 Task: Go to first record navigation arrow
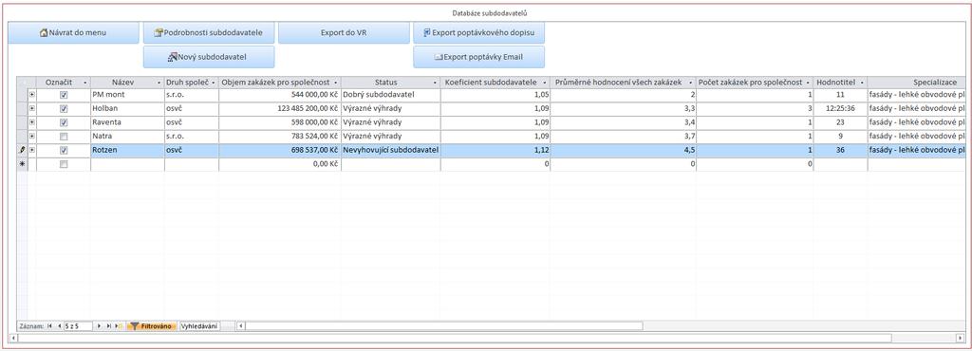[49, 325]
